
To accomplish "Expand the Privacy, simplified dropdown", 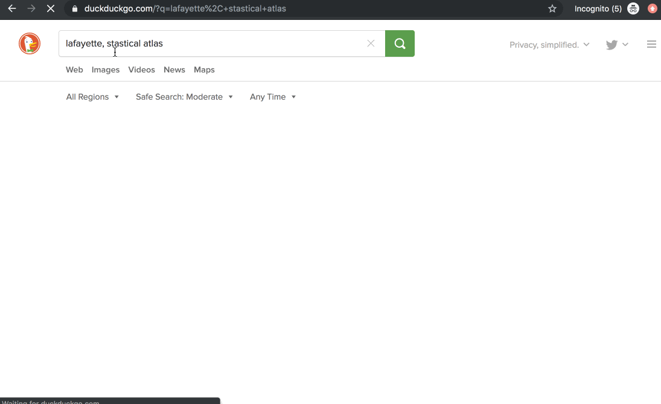I will pyautogui.click(x=549, y=45).
